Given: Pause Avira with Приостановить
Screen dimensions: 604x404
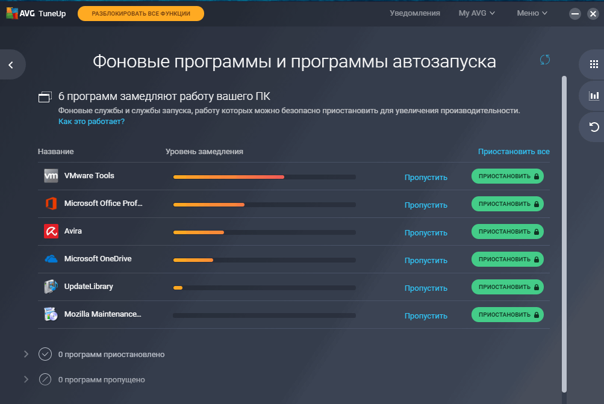Looking at the screenshot, I should click(508, 231).
